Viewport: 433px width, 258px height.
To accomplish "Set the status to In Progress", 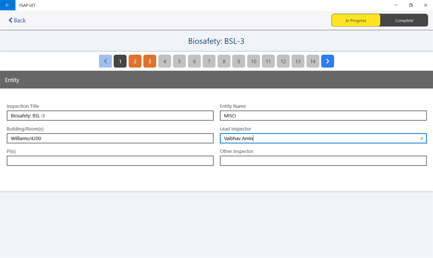I will 356,20.
